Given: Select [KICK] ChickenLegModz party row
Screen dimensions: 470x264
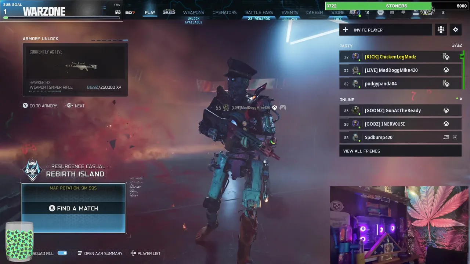Looking at the screenshot, I should pyautogui.click(x=400, y=56).
